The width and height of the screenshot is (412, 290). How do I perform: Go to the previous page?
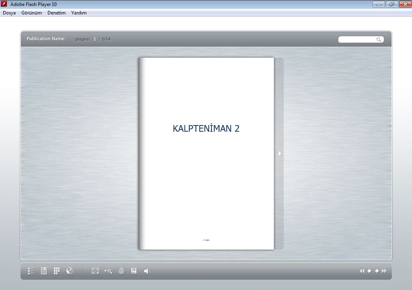pyautogui.click(x=369, y=271)
